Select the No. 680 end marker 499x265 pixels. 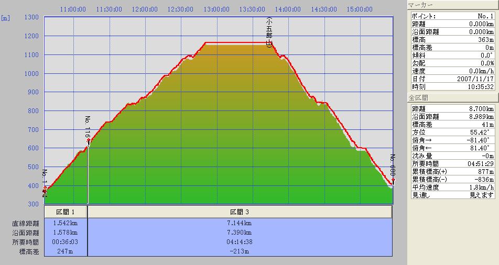pos(393,180)
